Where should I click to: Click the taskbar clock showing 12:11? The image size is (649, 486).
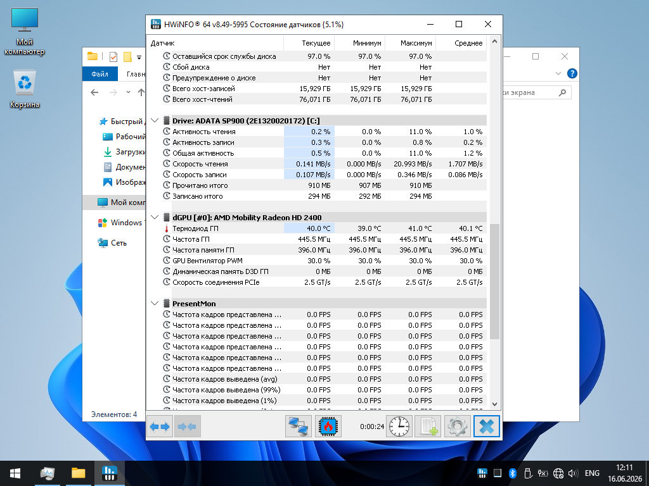click(624, 473)
